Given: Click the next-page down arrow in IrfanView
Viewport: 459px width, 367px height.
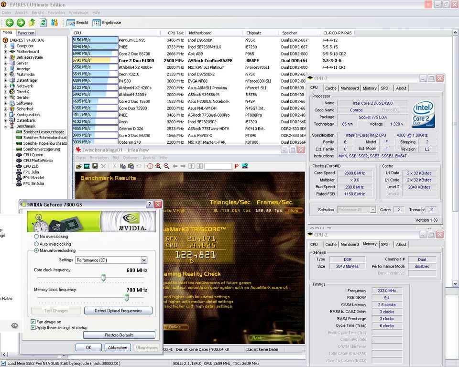Looking at the screenshot, I should pyautogui.click(x=200, y=166).
